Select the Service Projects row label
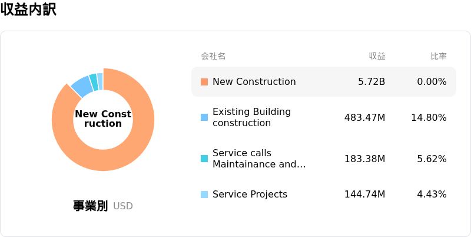 250,195
